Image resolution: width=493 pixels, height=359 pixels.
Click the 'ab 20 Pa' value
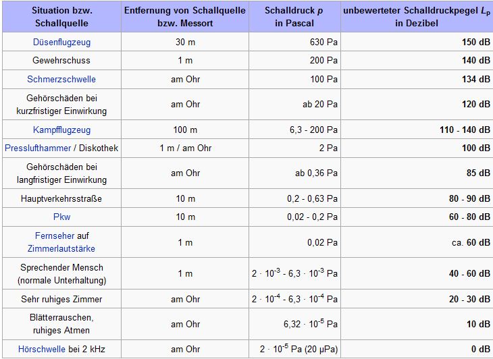(x=320, y=105)
